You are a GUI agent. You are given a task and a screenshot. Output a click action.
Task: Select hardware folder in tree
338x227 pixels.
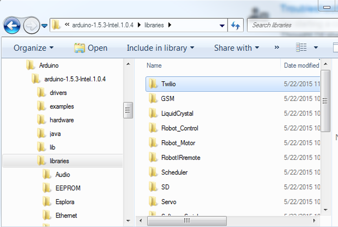(x=62, y=120)
